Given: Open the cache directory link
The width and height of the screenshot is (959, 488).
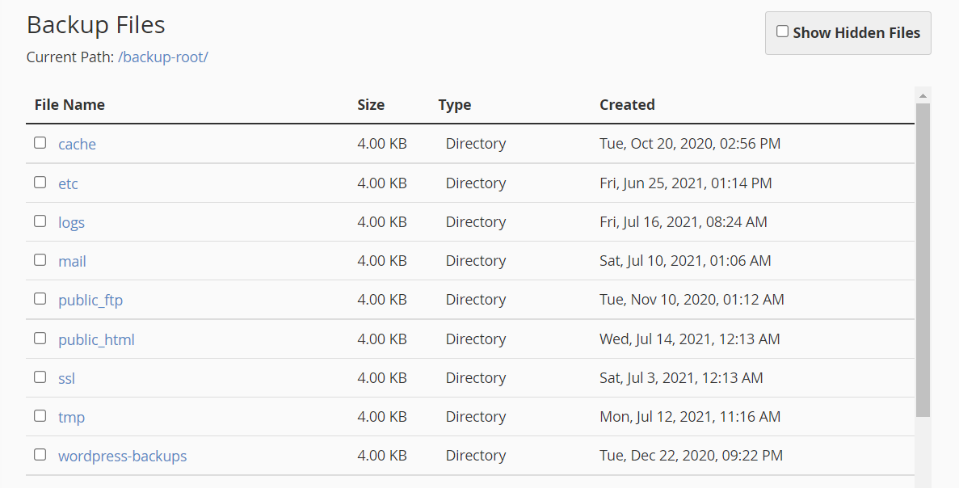Looking at the screenshot, I should [x=77, y=145].
